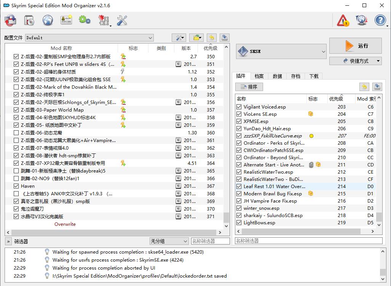Click the plugin name filter input field
Viewport: 391px width, 286px height.
(x=309, y=241)
